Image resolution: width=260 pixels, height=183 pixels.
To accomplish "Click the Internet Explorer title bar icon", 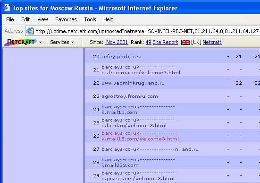I will (x=7, y=8).
